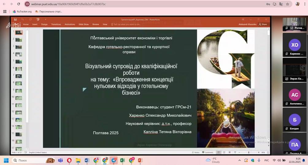
Task: Click the Slide Show ribbon tab
Action: [83, 24]
